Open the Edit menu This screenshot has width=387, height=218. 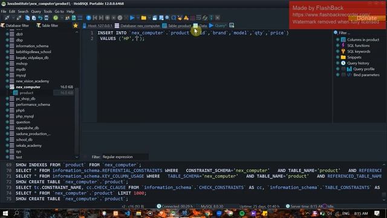pyautogui.click(x=12, y=12)
